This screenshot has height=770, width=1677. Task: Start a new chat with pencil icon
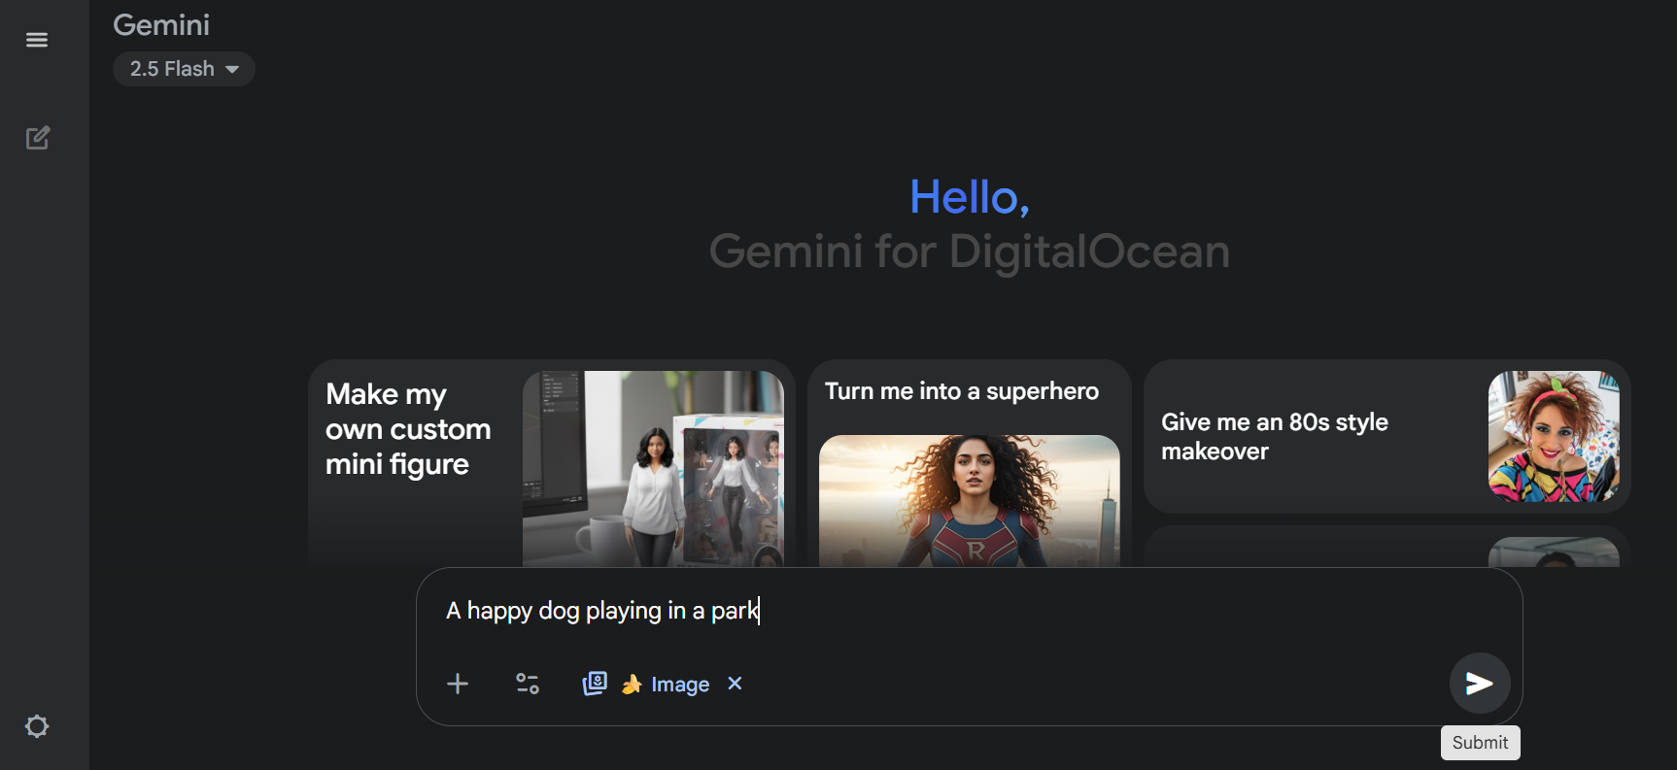(37, 138)
